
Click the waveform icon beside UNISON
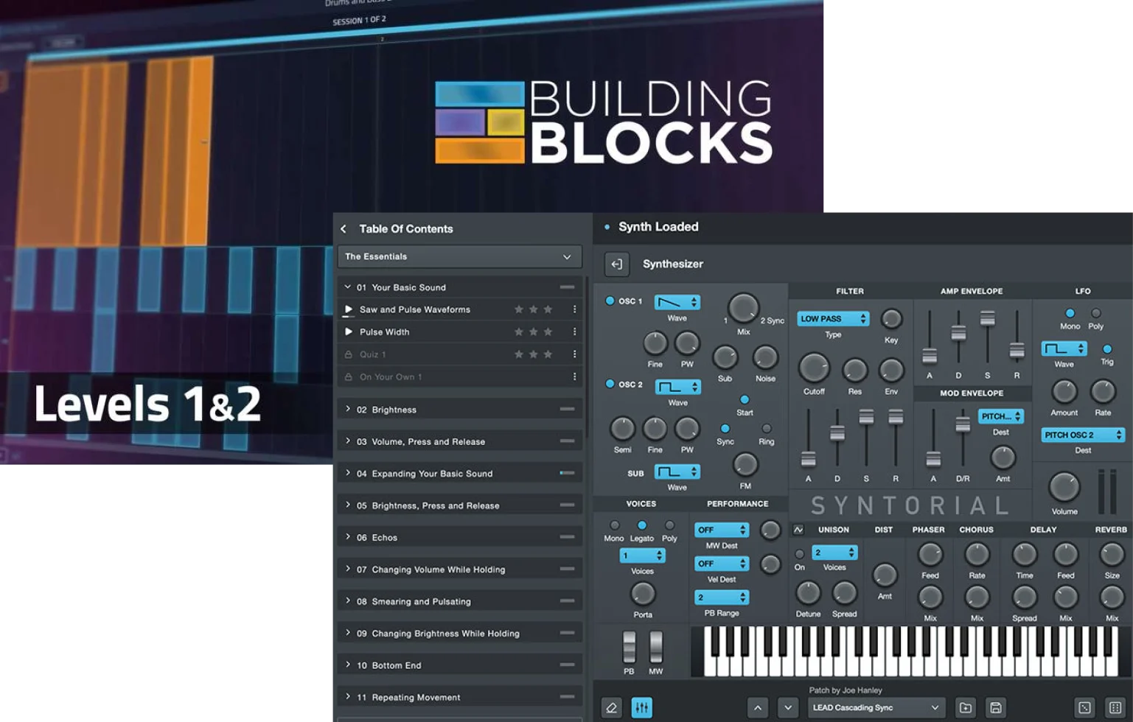pyautogui.click(x=798, y=529)
